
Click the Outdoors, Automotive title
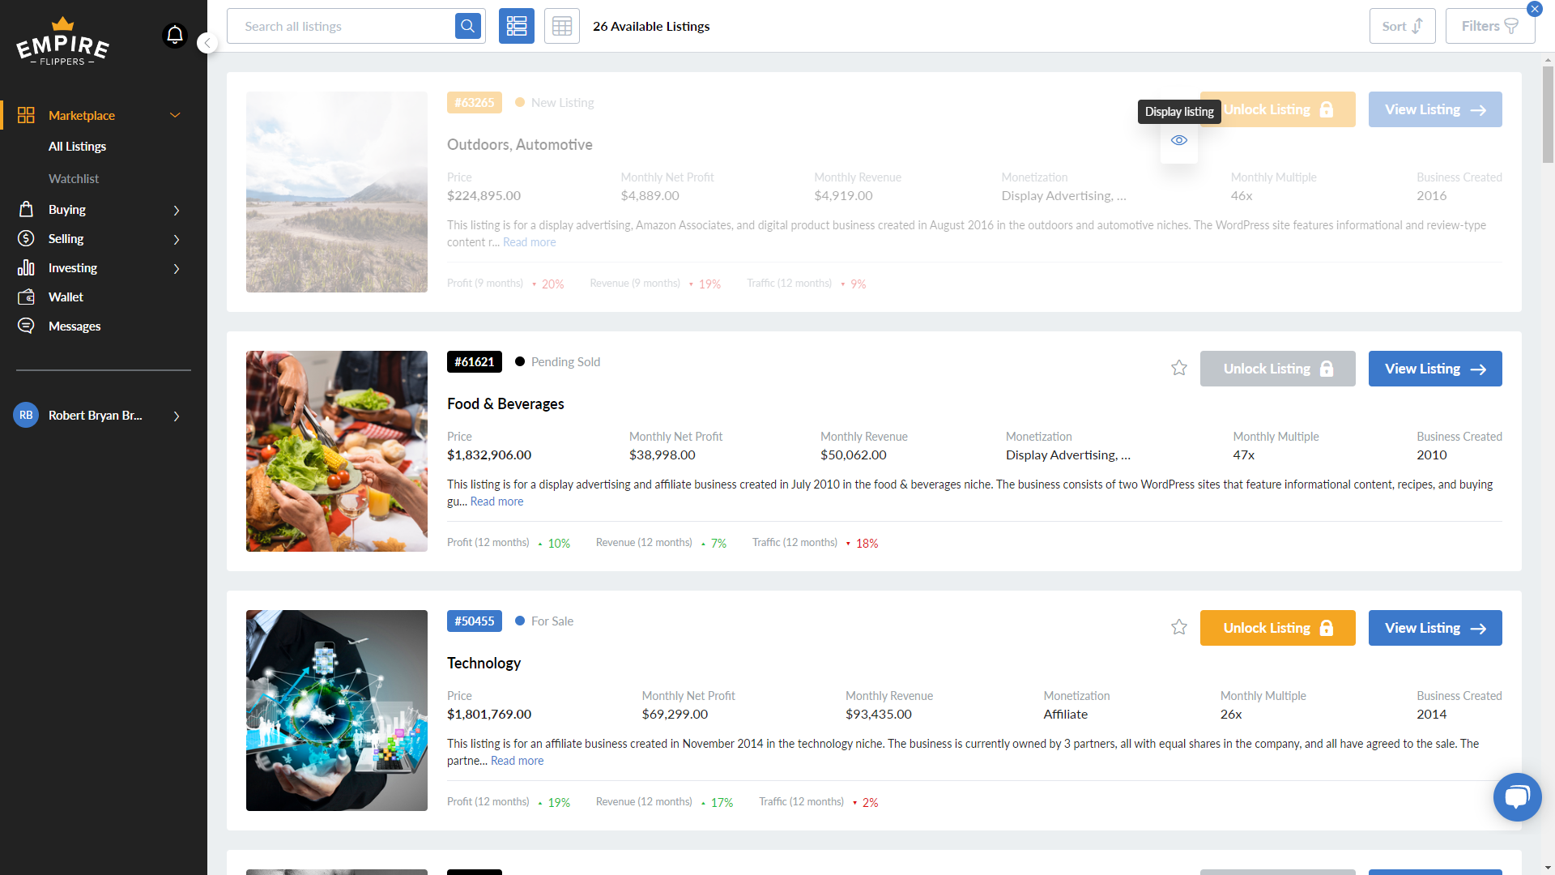point(520,145)
